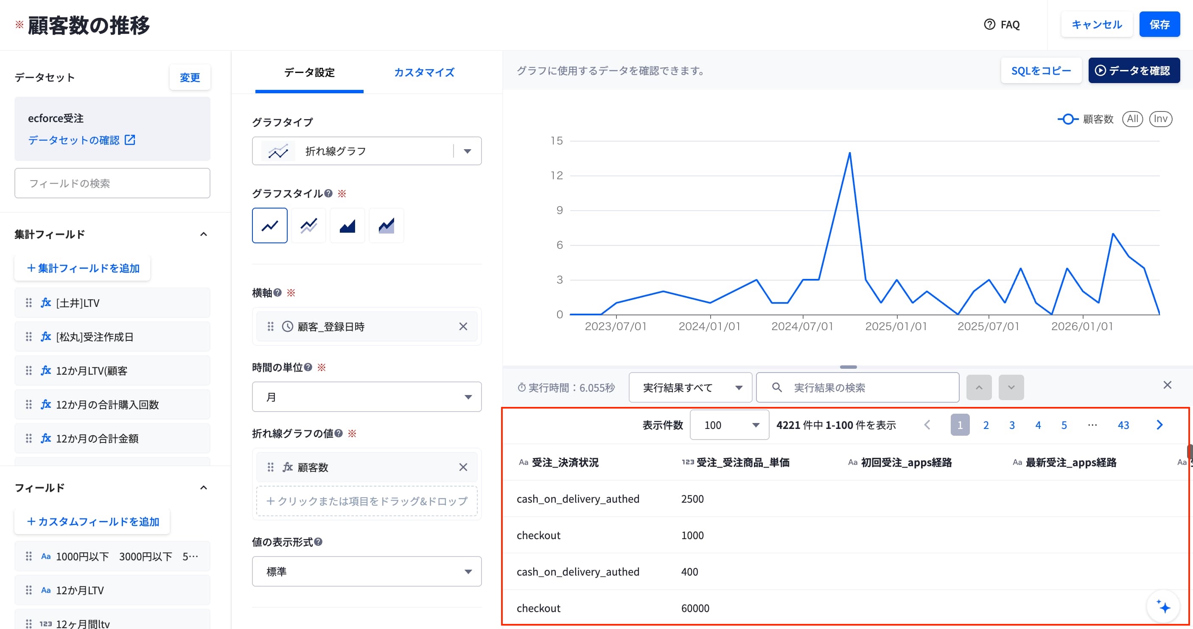Viewport: 1193px width, 629px height.
Task: Collapse the 集計フィールド section
Action: (x=203, y=234)
